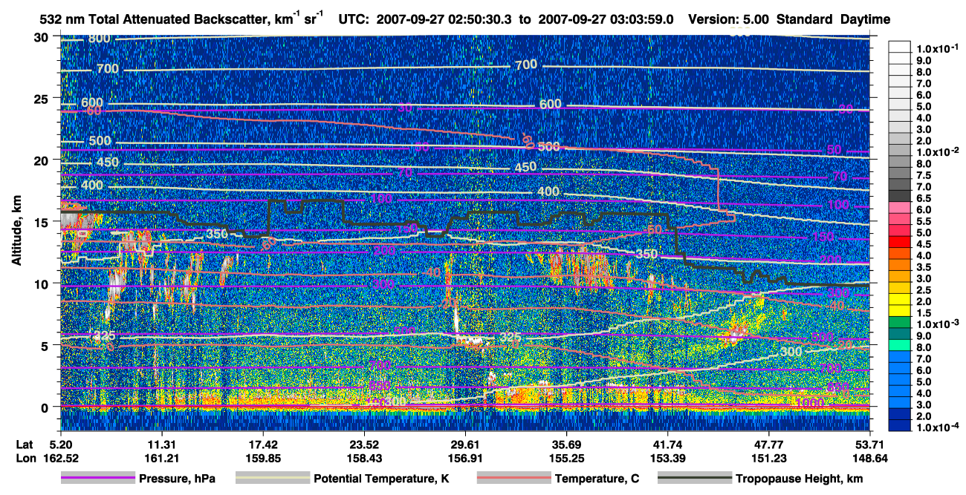Click longitude value 153.39
This screenshot has height=495, width=966.
pyautogui.click(x=668, y=459)
